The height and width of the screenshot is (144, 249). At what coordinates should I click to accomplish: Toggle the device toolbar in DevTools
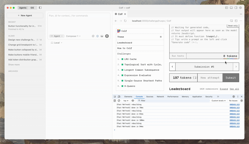click(119, 97)
